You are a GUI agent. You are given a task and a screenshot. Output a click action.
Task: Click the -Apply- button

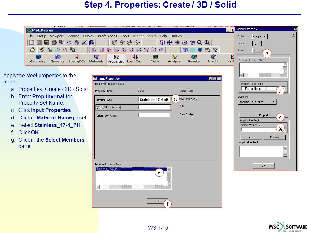264,166
